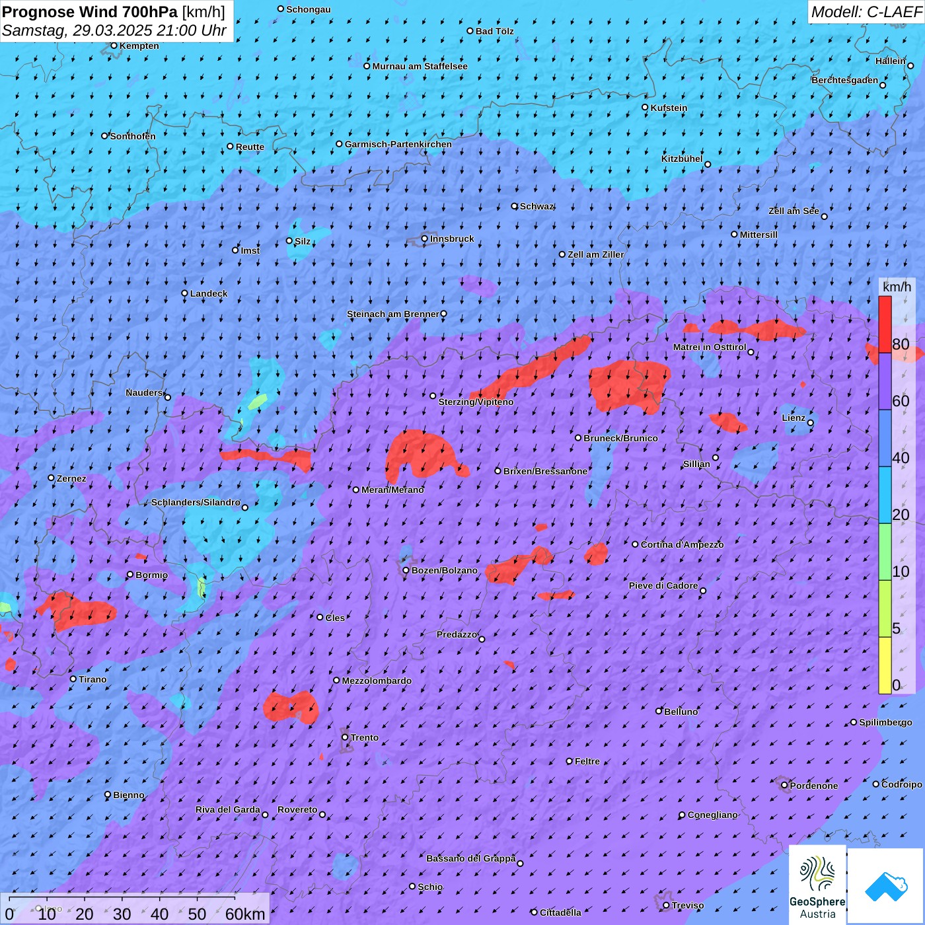This screenshot has width=925, height=925.
Task: Click the blue cloud logo icon
Action: [x=886, y=886]
